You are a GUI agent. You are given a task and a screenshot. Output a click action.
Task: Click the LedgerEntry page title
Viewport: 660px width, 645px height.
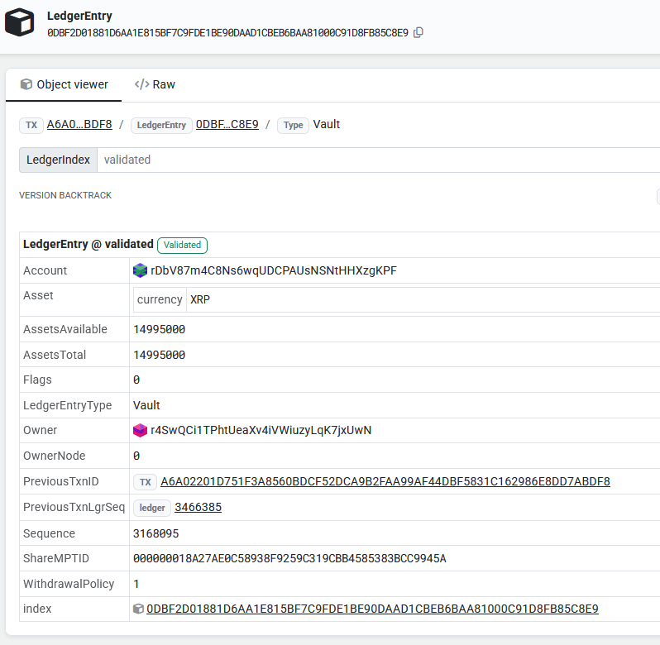[x=79, y=16]
